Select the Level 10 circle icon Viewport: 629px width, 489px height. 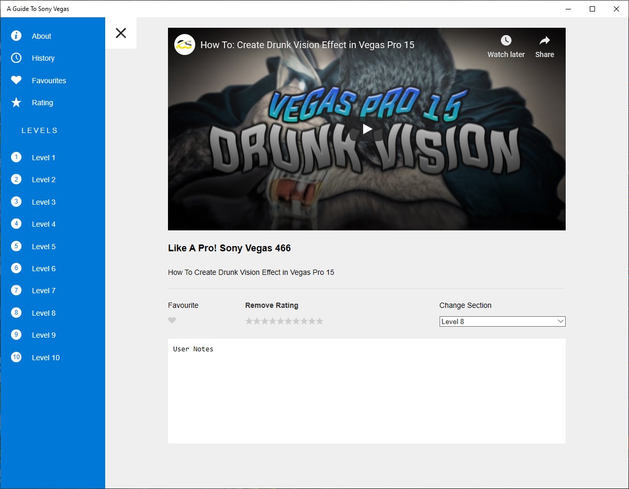[x=16, y=357]
